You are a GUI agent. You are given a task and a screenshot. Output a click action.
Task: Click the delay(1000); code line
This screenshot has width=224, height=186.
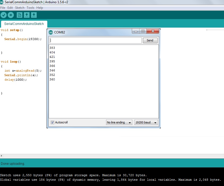pos(15,80)
